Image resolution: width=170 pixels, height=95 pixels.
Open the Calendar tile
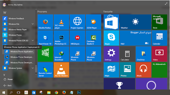(159, 38)
